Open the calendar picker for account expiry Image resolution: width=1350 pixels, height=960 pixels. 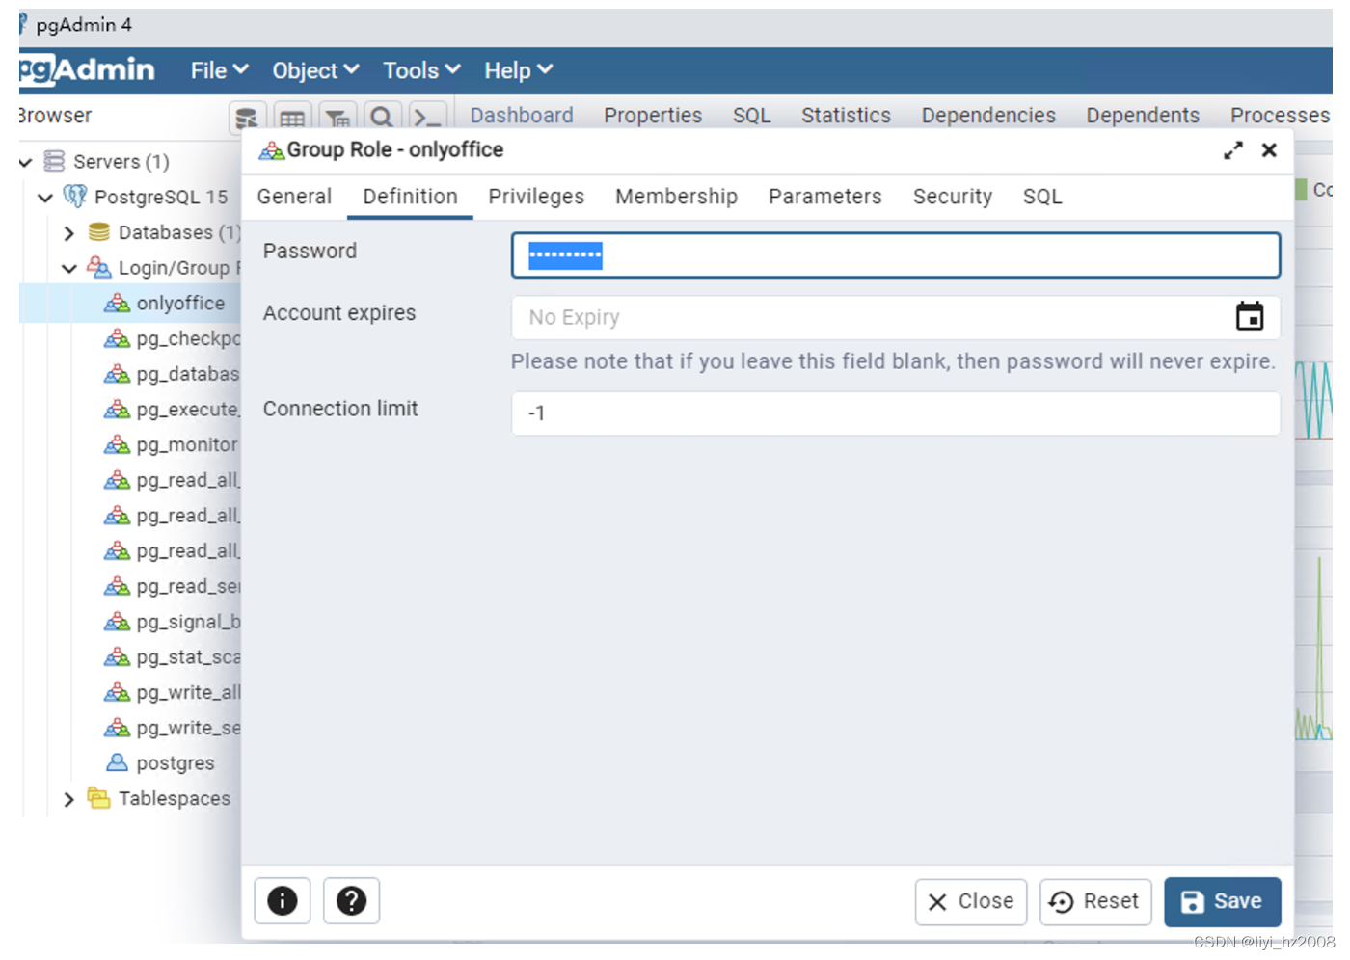[x=1250, y=316]
